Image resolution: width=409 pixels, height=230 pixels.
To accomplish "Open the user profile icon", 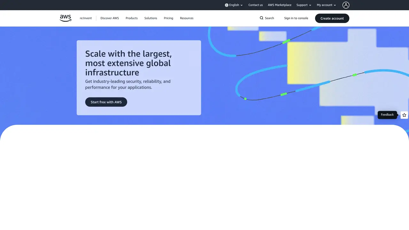I will click(346, 5).
